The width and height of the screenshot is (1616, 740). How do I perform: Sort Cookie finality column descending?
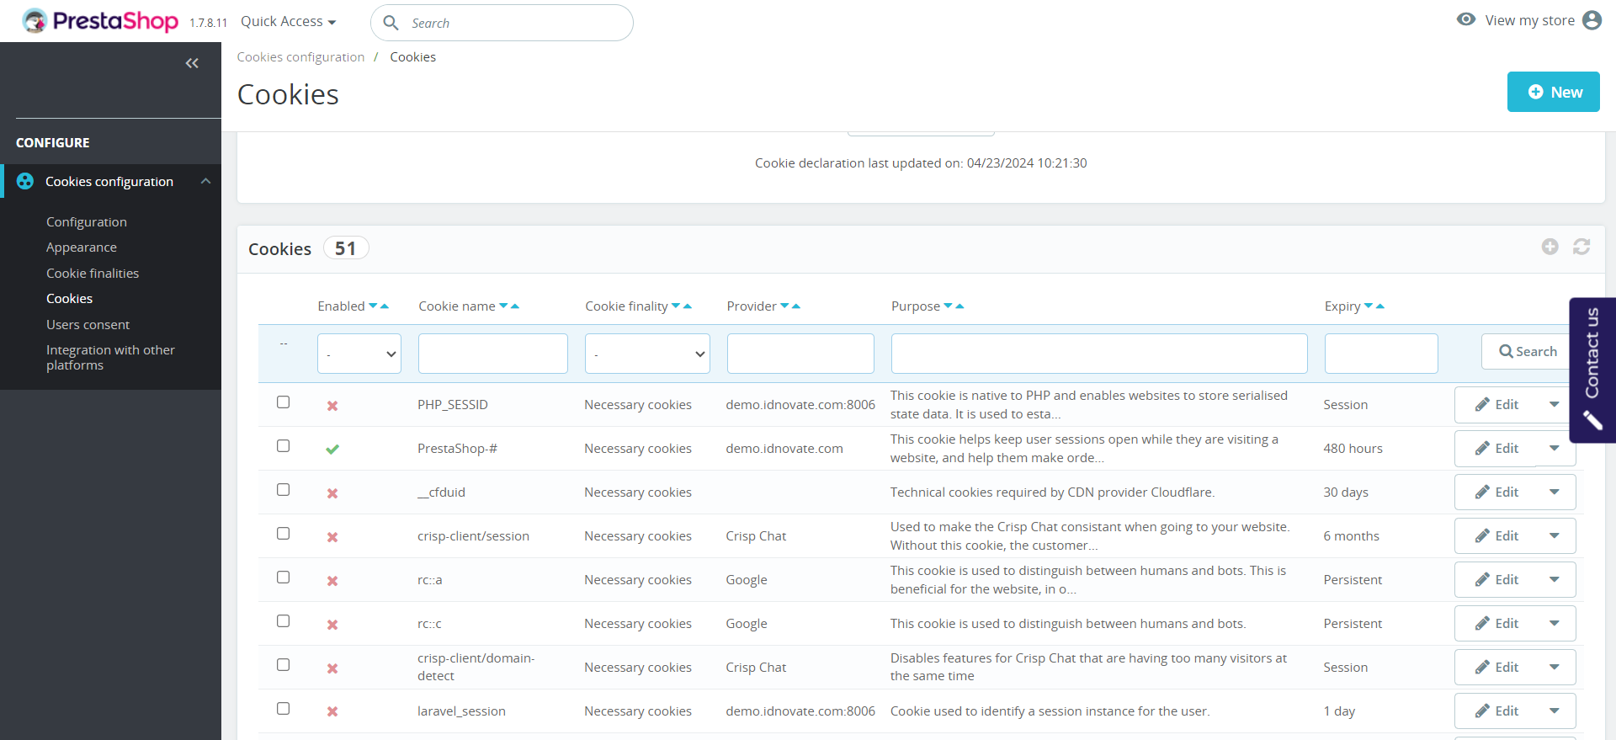tap(676, 306)
